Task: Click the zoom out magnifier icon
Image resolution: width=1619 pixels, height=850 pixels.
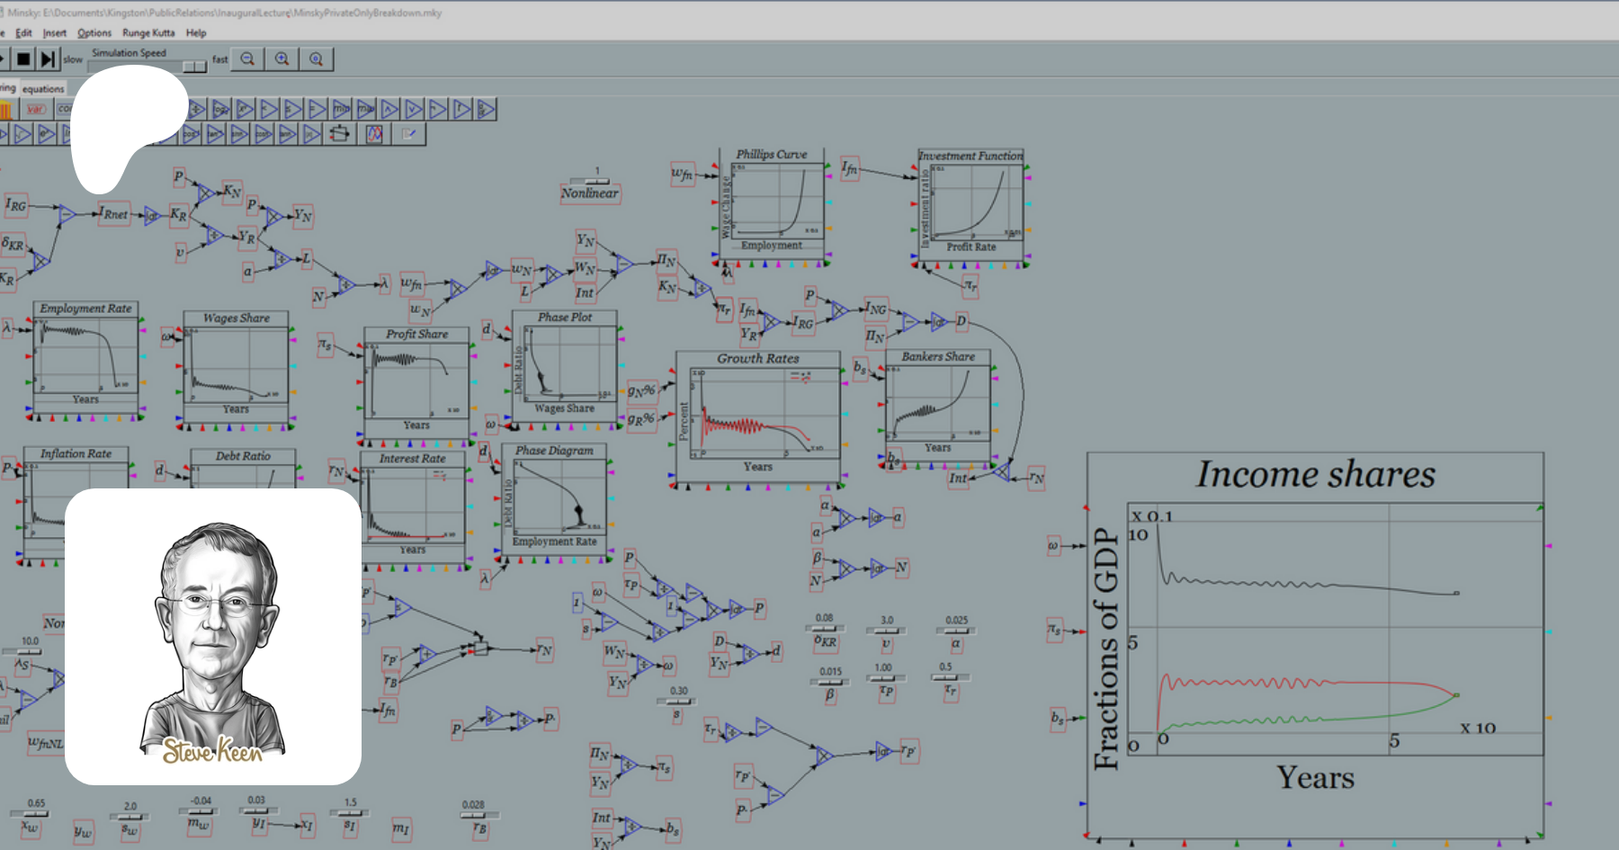Action: coord(247,59)
